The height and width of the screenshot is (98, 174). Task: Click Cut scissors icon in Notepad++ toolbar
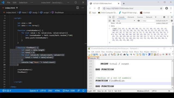(109, 54)
